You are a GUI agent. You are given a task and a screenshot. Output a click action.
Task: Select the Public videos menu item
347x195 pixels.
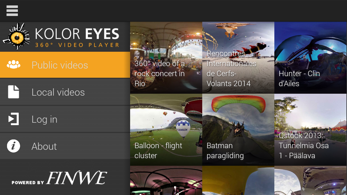(x=65, y=65)
